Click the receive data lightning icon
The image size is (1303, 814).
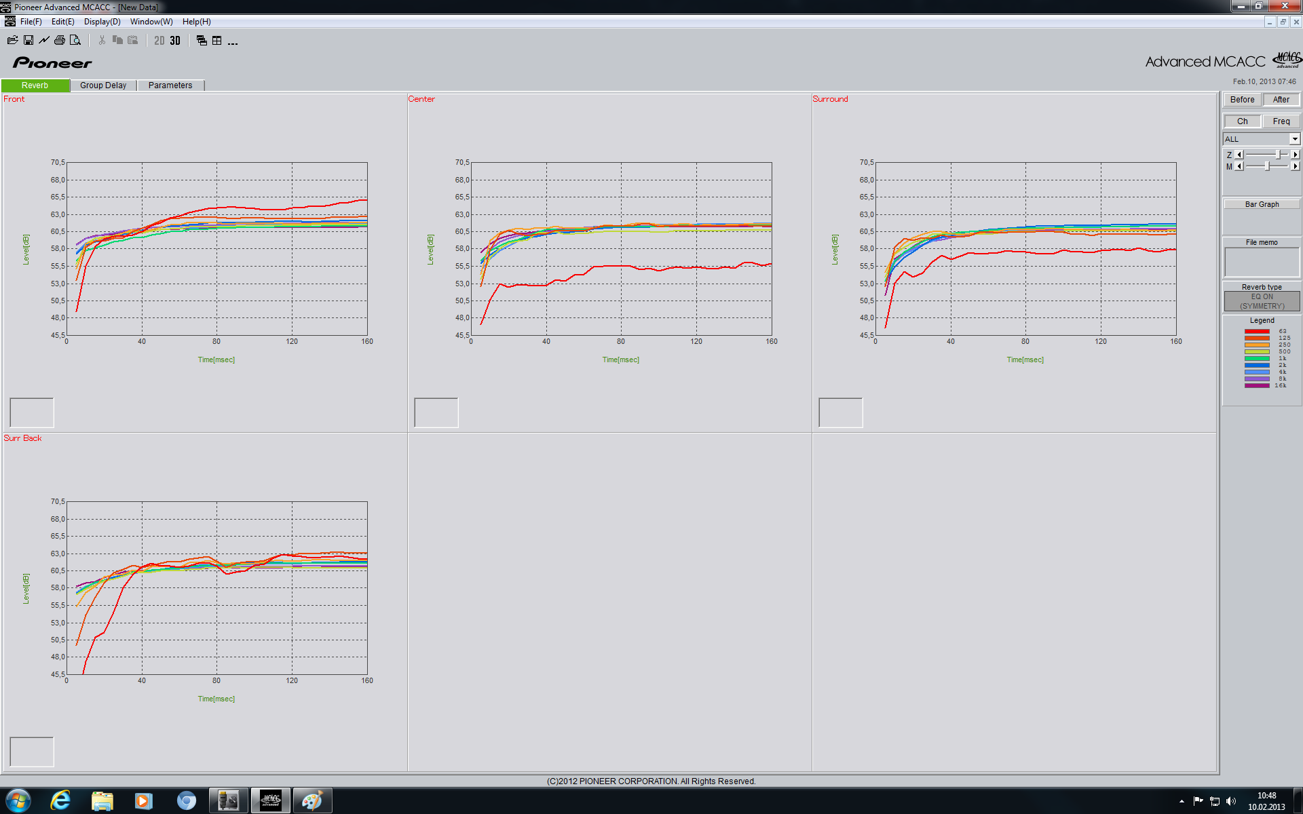(44, 41)
